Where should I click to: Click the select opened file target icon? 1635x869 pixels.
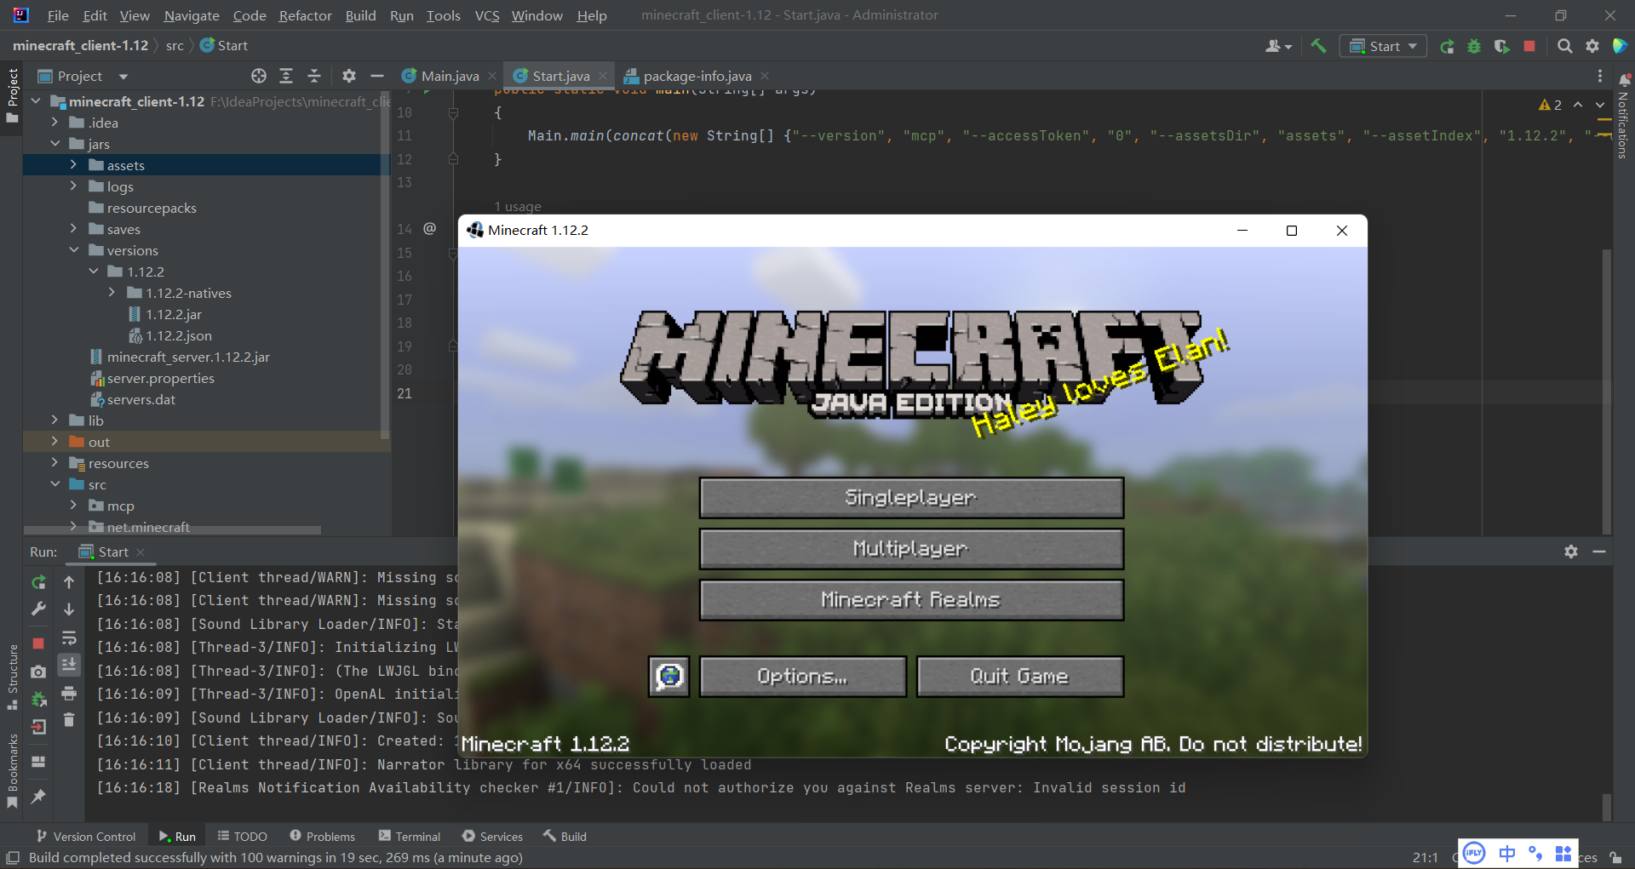tap(259, 77)
